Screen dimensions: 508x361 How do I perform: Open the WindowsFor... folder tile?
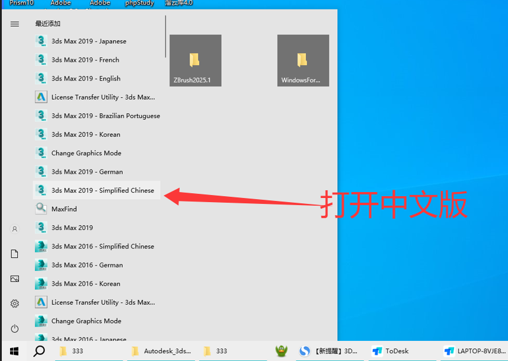303,60
